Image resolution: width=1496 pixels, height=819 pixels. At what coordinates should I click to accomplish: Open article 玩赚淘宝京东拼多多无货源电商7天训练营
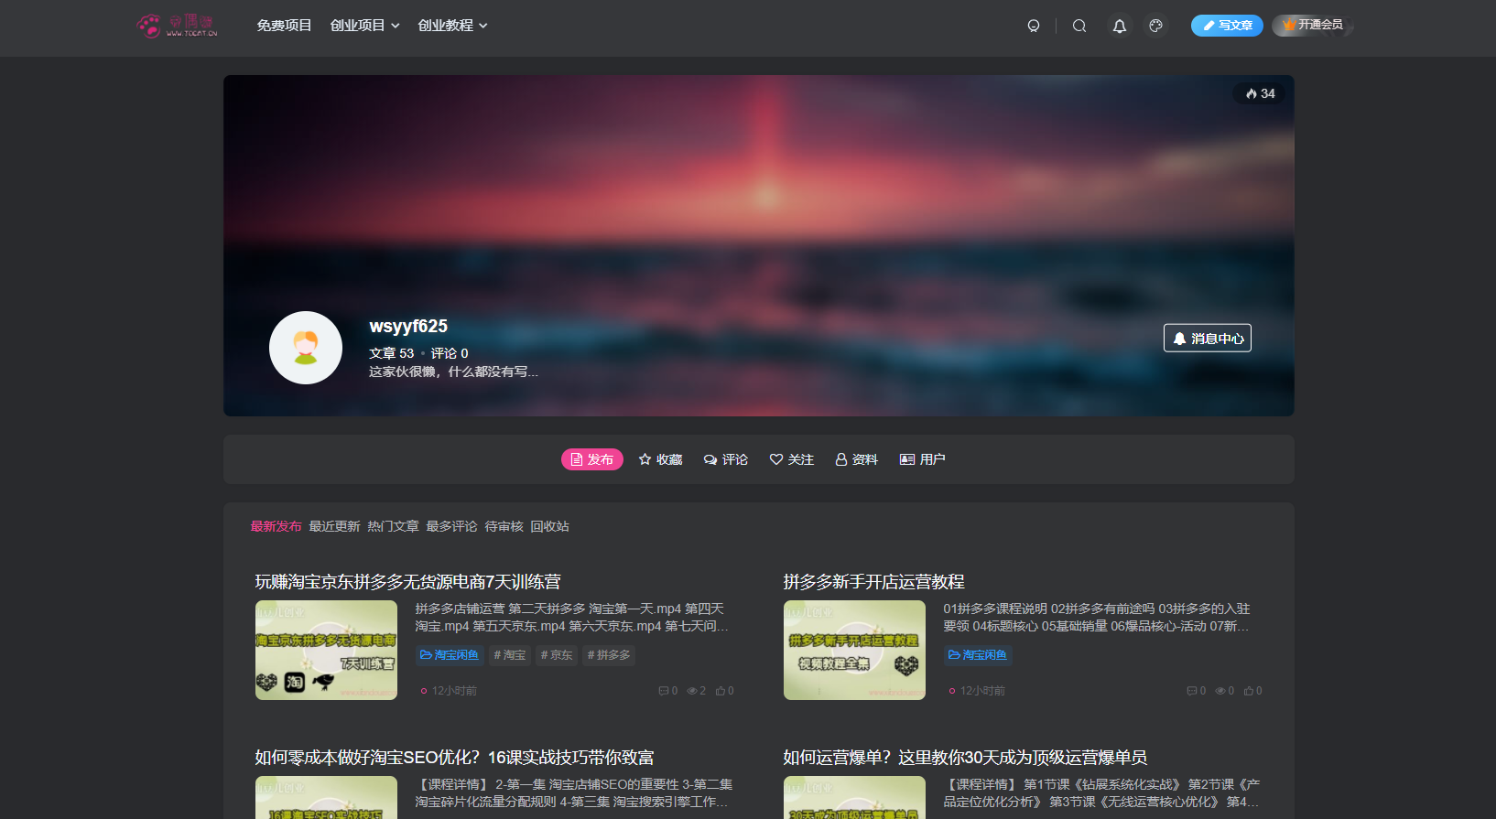407,582
